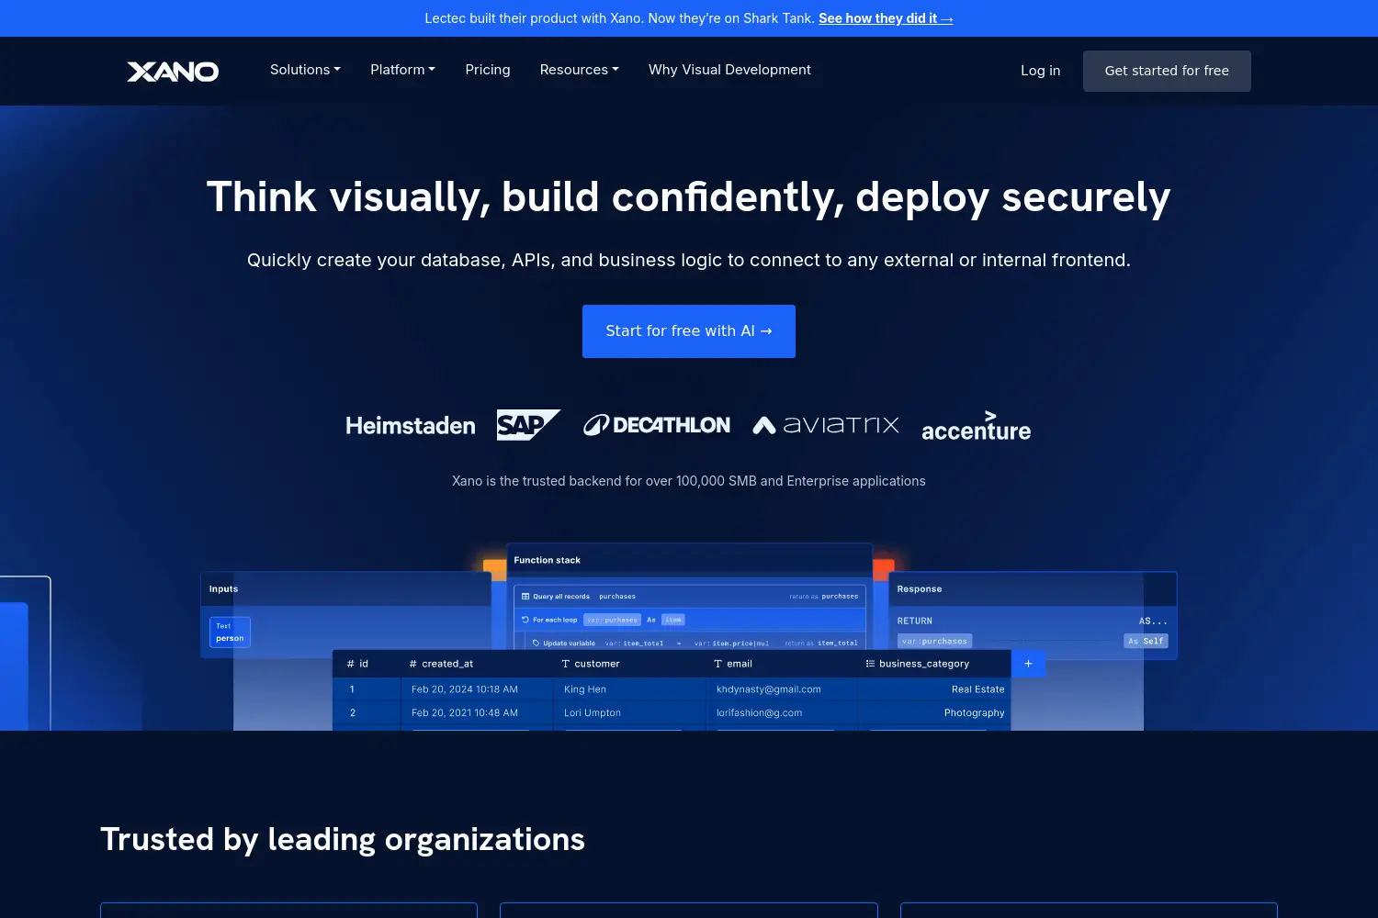
Task: Click the T type icon beside email
Action: (717, 664)
